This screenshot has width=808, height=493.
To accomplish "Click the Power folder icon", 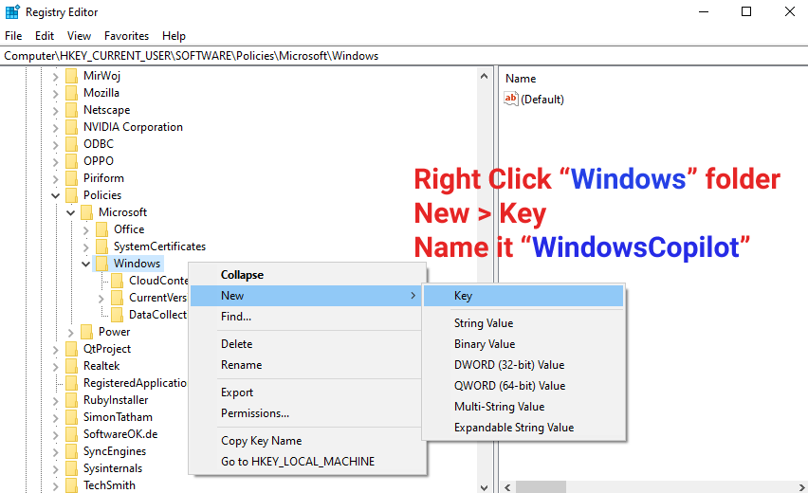I will pyautogui.click(x=87, y=332).
